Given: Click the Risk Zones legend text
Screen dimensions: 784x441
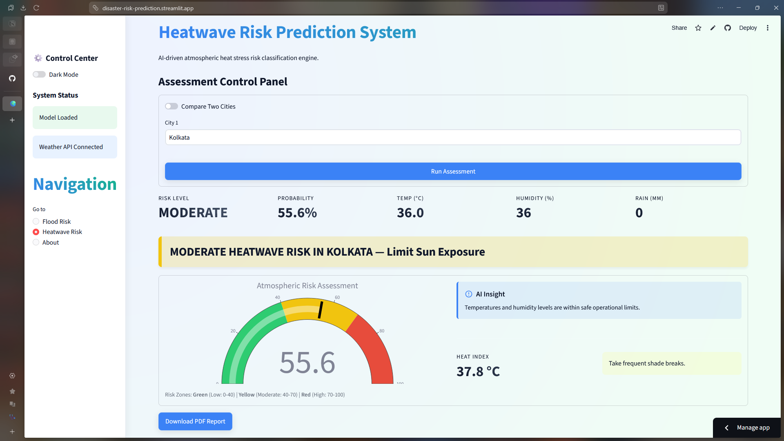Looking at the screenshot, I should 255,395.
